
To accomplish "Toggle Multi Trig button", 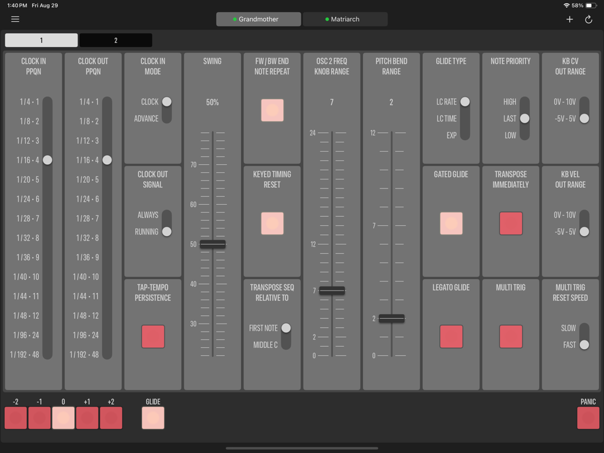I will coord(511,336).
